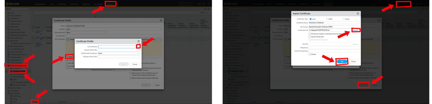Open sam-ca-profile link in left table

tap(40, 38)
